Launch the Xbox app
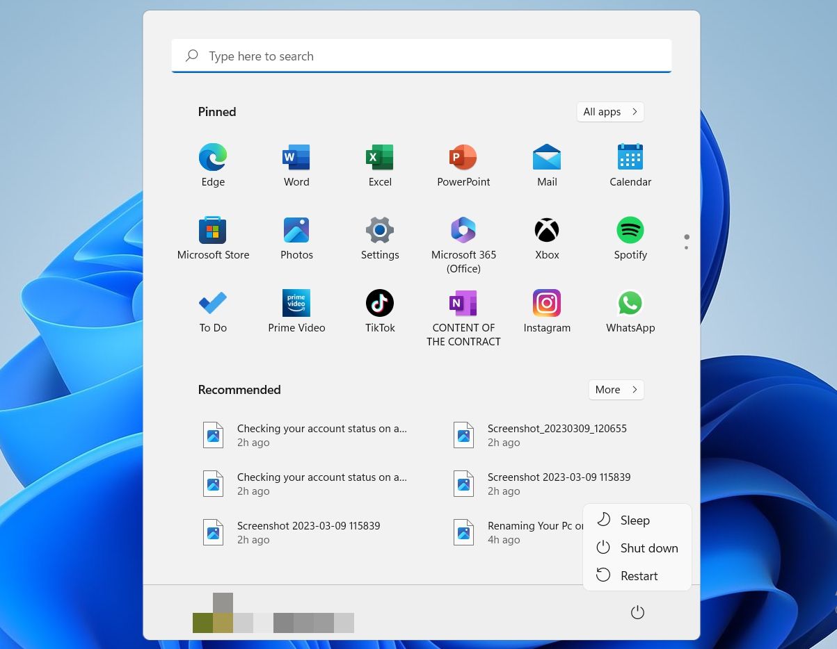 pyautogui.click(x=547, y=231)
